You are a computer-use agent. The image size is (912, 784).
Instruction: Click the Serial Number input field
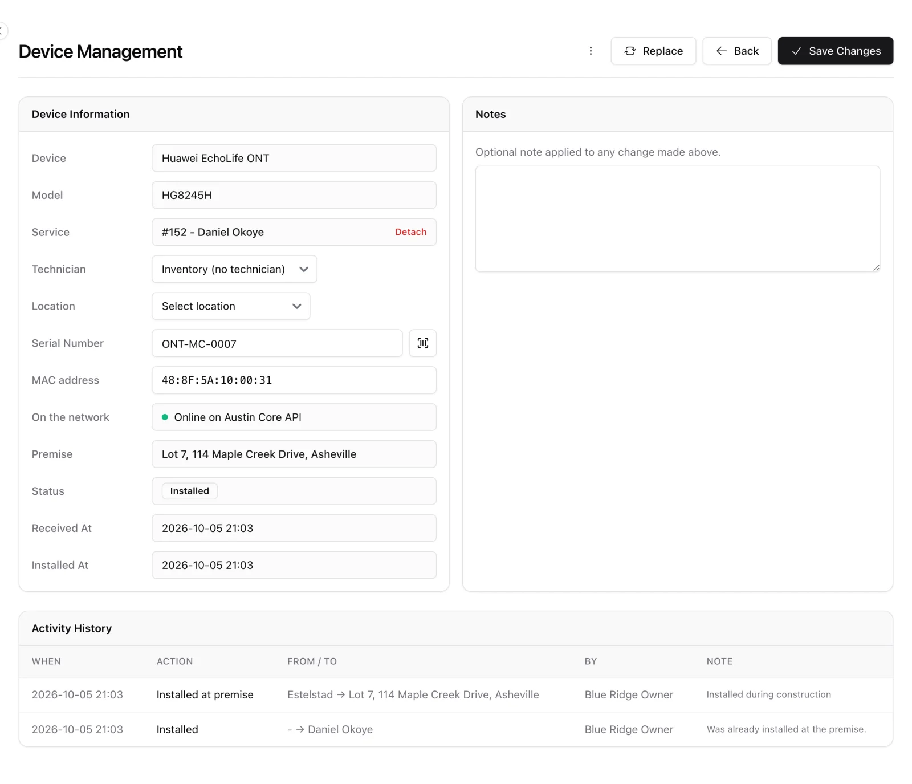pyautogui.click(x=277, y=343)
